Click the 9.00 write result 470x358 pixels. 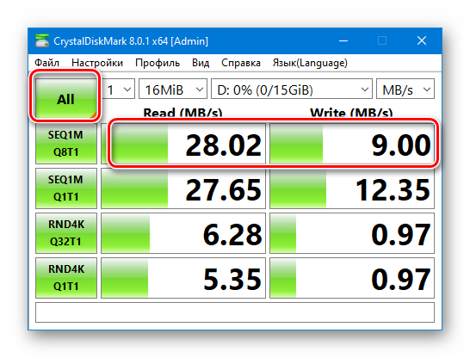pos(352,144)
